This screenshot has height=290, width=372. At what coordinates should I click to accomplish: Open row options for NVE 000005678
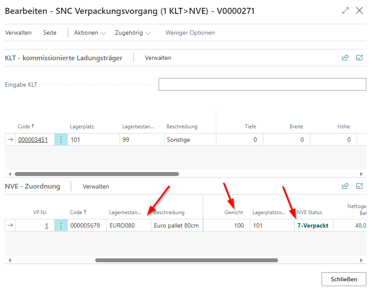[x=61, y=225]
